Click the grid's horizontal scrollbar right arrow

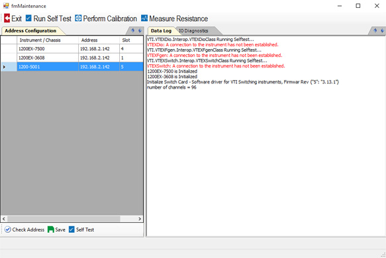pyautogui.click(x=140, y=219)
